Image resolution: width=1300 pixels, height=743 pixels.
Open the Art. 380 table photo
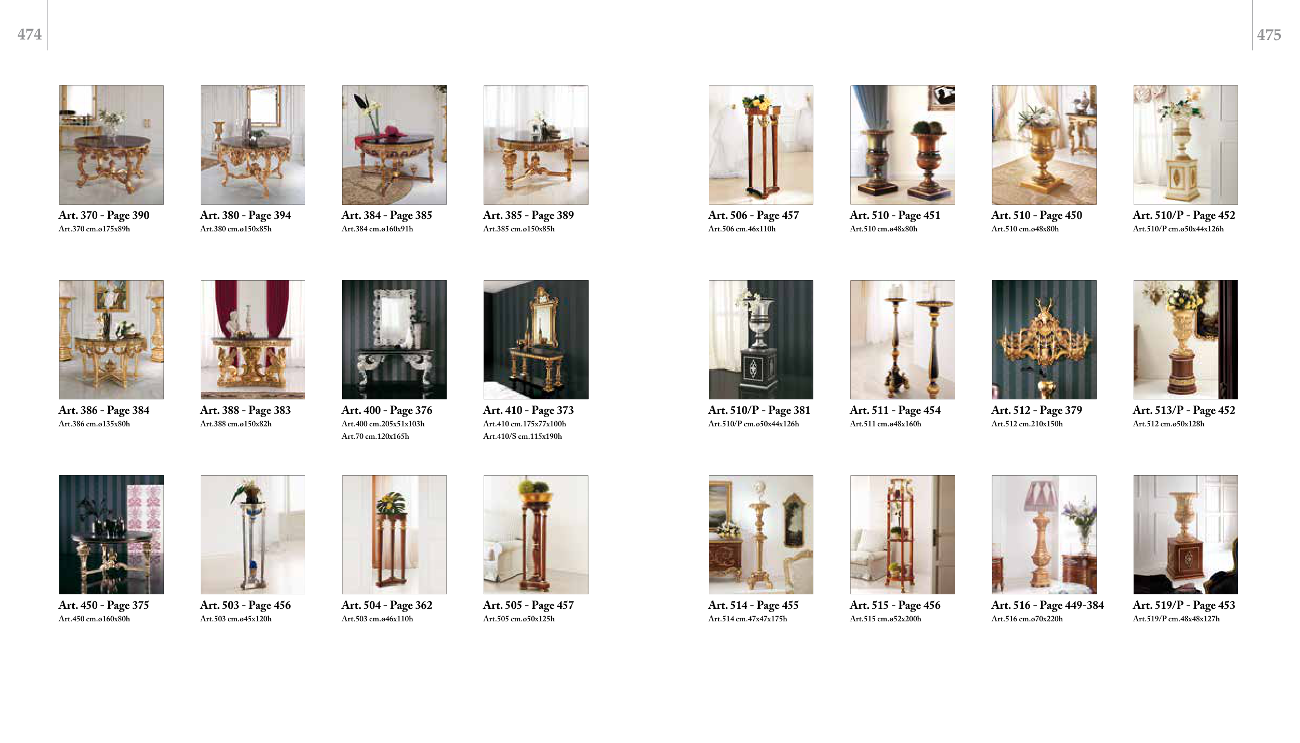(253, 145)
